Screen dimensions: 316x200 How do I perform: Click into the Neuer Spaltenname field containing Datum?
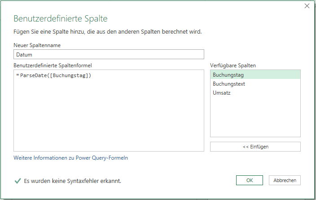point(109,54)
